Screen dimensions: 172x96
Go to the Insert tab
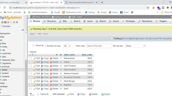point(88,21)
